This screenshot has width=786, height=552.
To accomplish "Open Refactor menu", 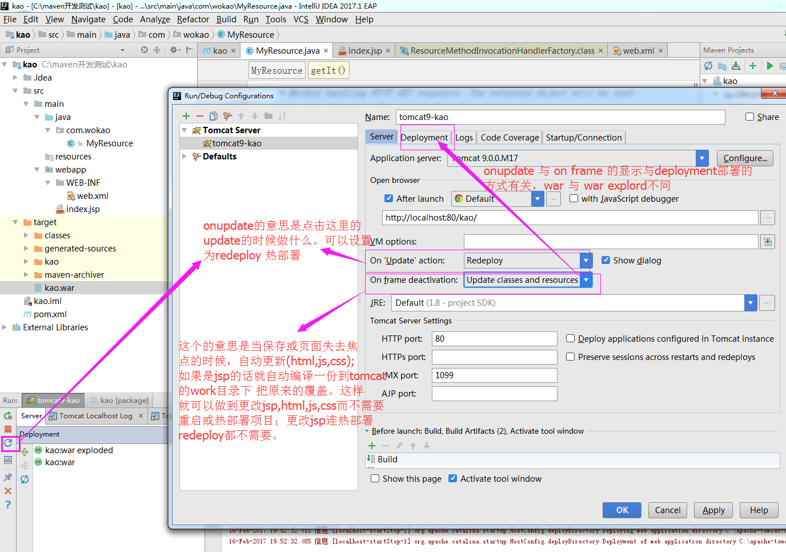I will pyautogui.click(x=193, y=19).
